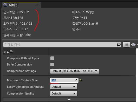138x102 pixels.
Task: Click the Details tab info icon
Action: pos(5,5)
